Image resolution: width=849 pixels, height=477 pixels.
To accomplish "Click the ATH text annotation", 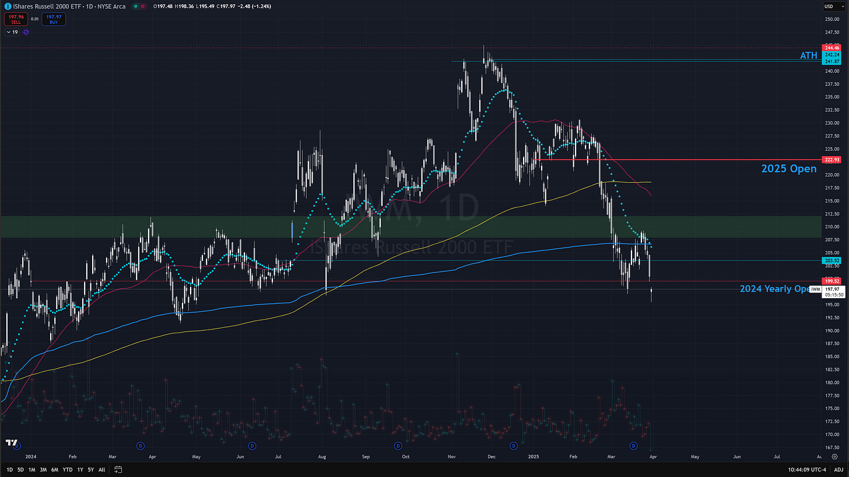I will tap(808, 56).
